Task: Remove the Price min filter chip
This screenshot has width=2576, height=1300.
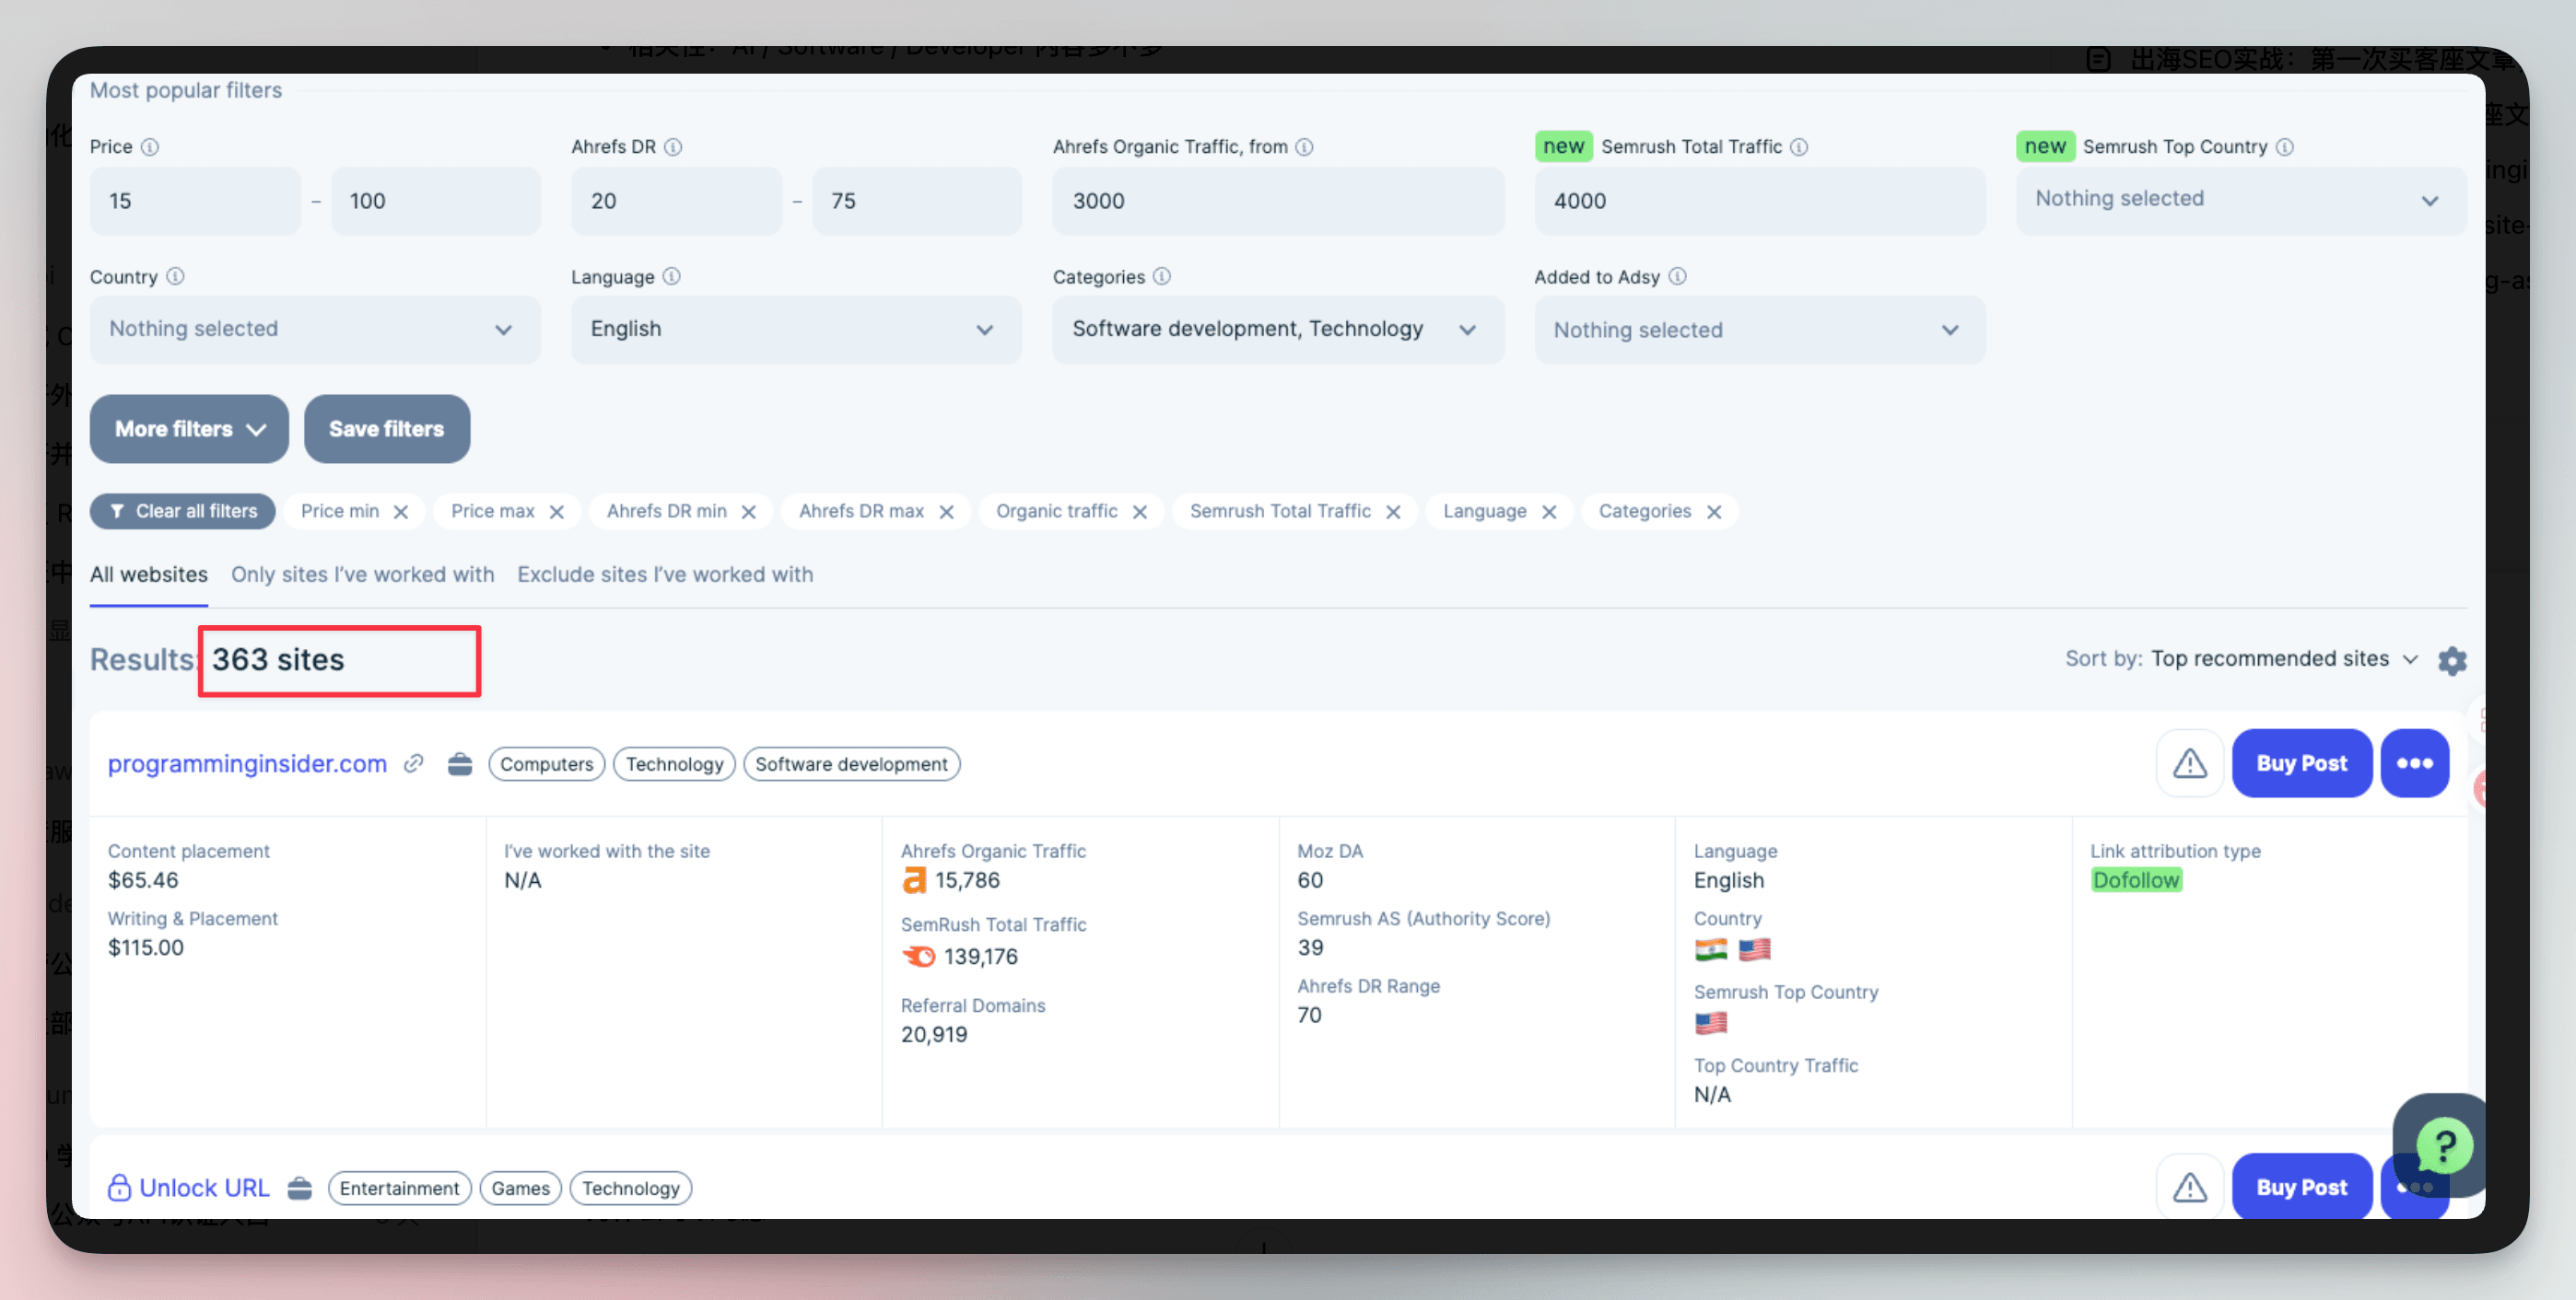Action: [x=401, y=512]
